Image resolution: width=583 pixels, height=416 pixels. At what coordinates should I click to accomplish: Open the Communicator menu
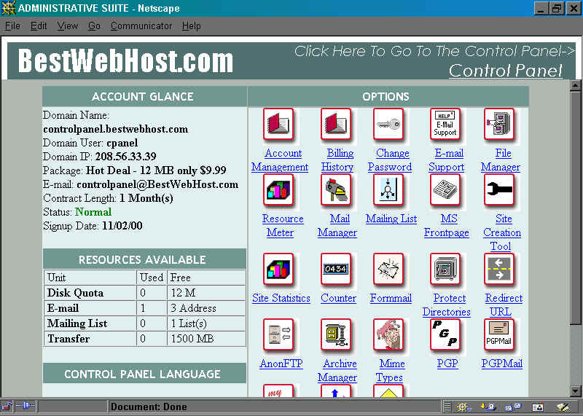tap(141, 26)
